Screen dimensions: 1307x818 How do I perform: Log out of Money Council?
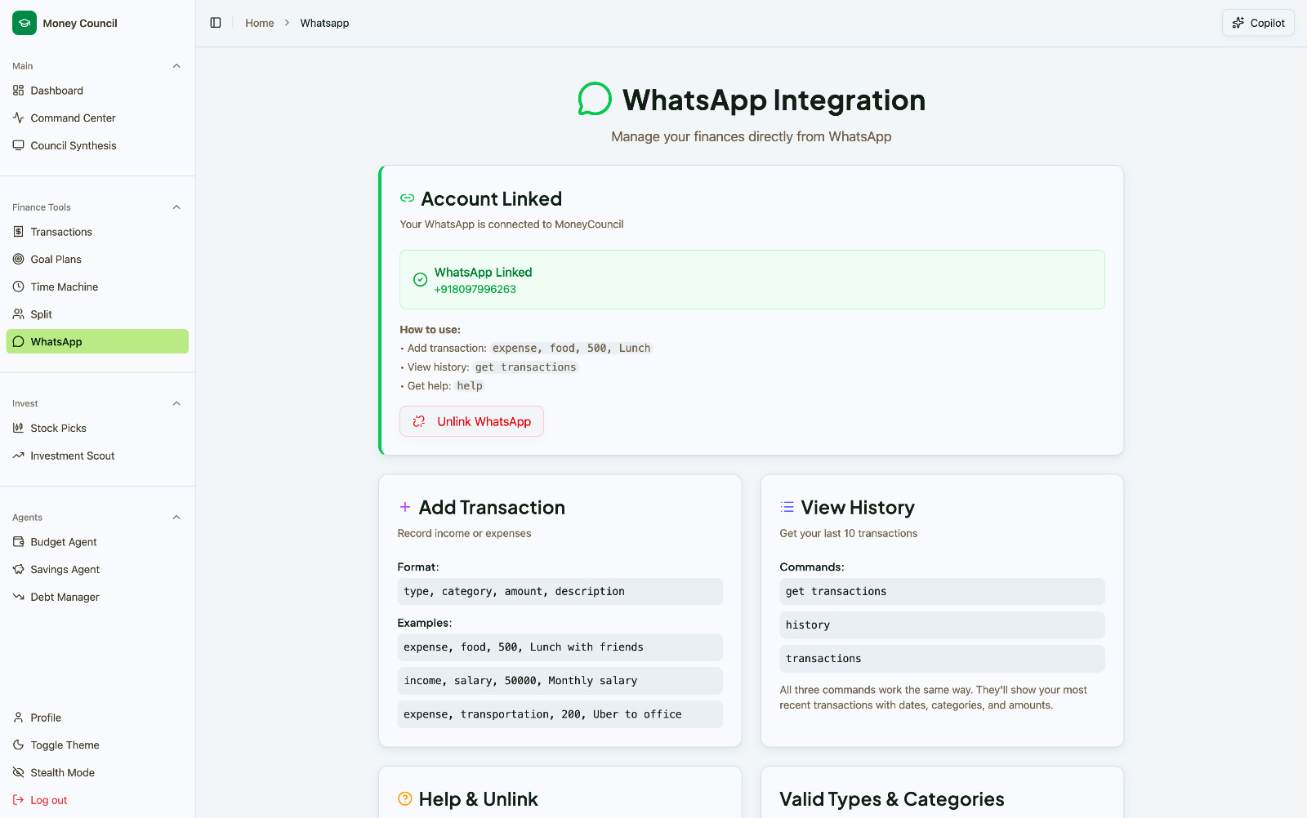(97, 800)
